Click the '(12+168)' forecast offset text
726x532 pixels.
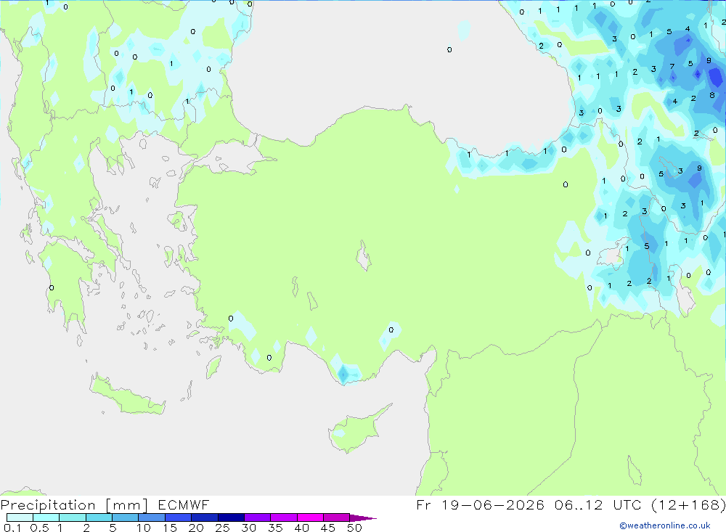[689, 504]
